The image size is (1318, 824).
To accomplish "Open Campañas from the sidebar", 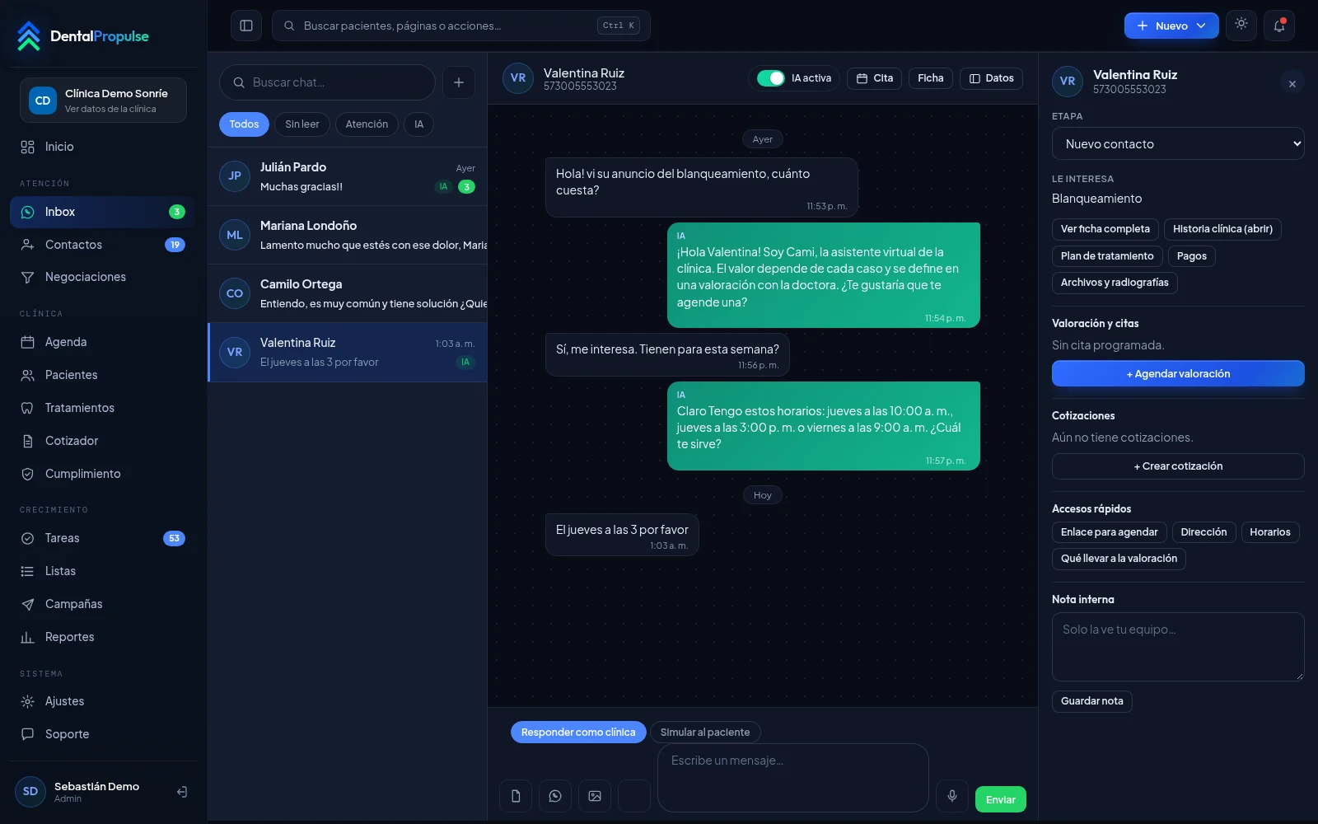I will tap(103, 604).
